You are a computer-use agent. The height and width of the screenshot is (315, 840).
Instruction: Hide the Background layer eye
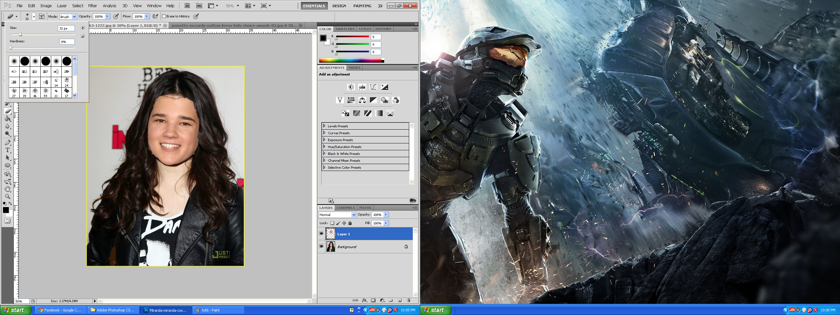coord(322,246)
